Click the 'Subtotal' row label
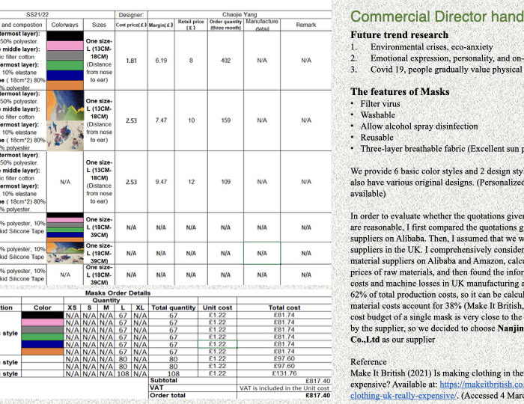Image resolution: width=524 pixels, height=404 pixels. [164, 380]
